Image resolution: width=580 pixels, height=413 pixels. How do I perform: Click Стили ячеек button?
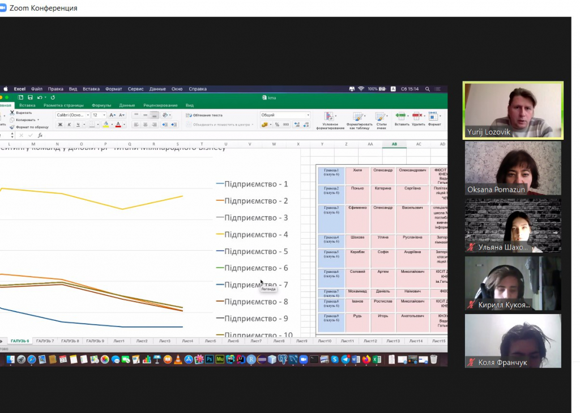pos(381,121)
